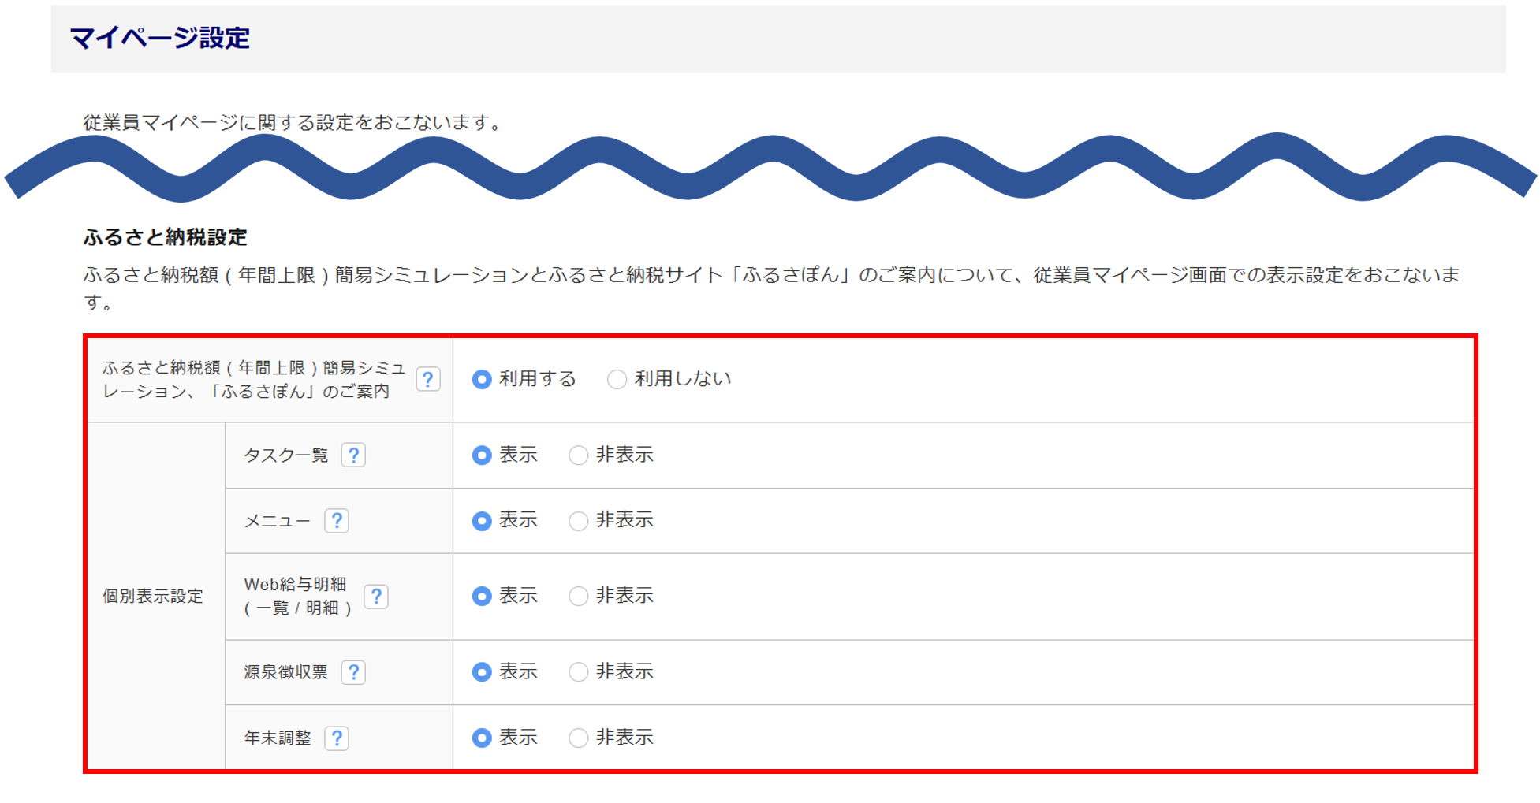Screen dimensions: 1540x803
Task: Select 利用しない radio button
Action: point(617,380)
